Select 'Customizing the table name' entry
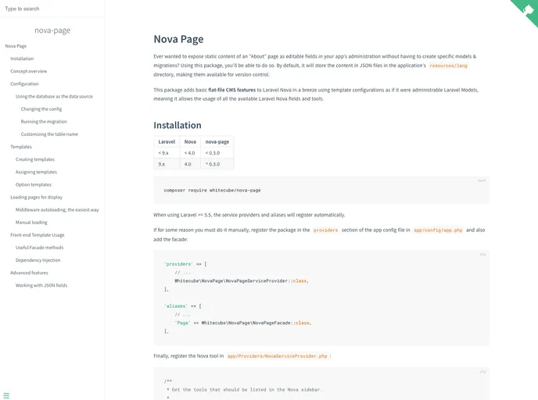This screenshot has width=538, height=400. click(x=49, y=134)
